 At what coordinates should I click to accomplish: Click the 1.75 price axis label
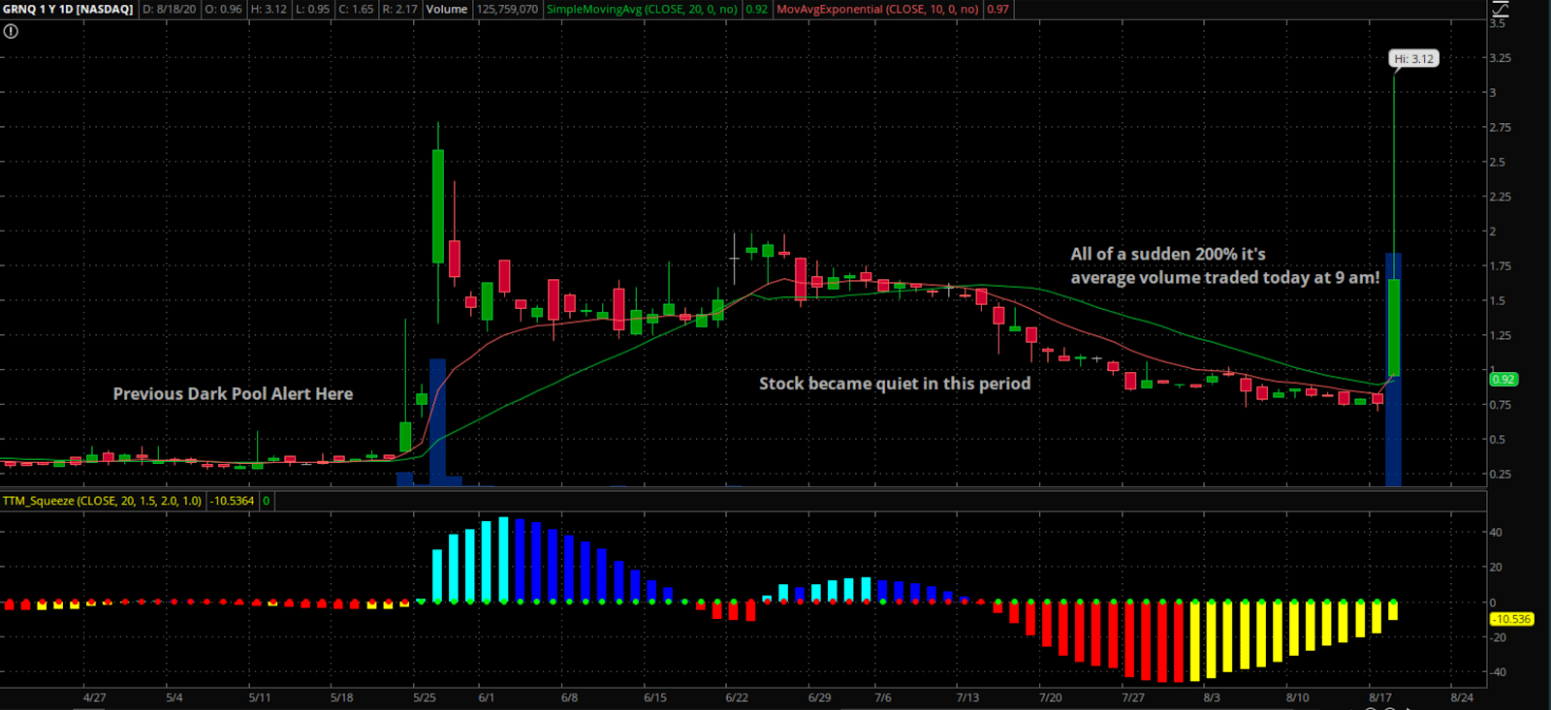click(1501, 266)
